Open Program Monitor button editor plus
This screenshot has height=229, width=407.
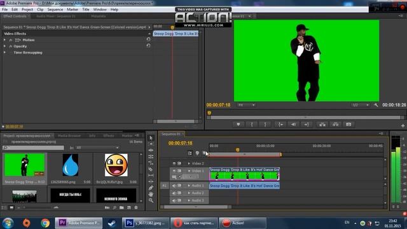pyautogui.click(x=403, y=126)
